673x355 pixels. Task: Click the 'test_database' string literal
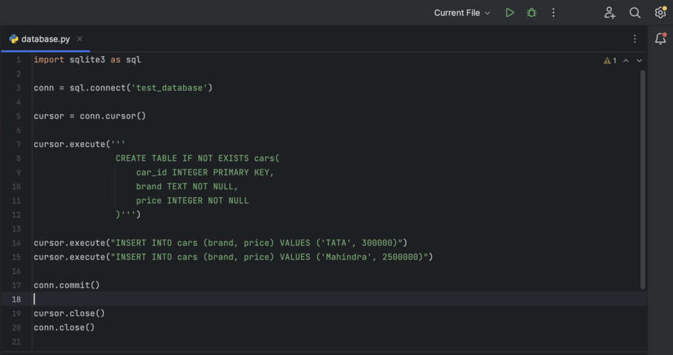pyautogui.click(x=170, y=88)
